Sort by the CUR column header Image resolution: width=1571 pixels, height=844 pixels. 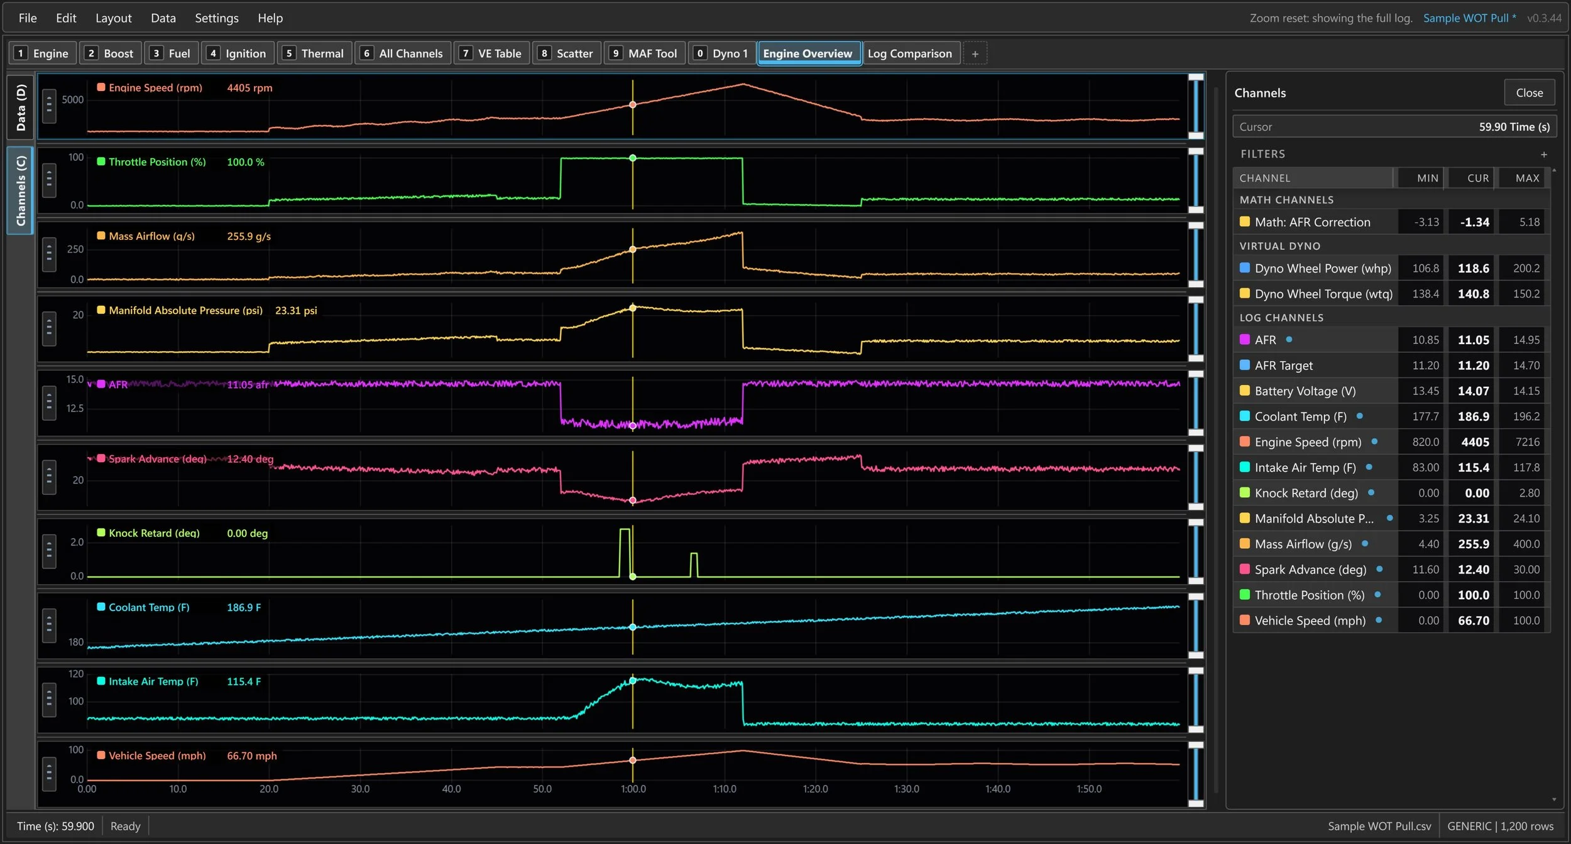click(1470, 178)
